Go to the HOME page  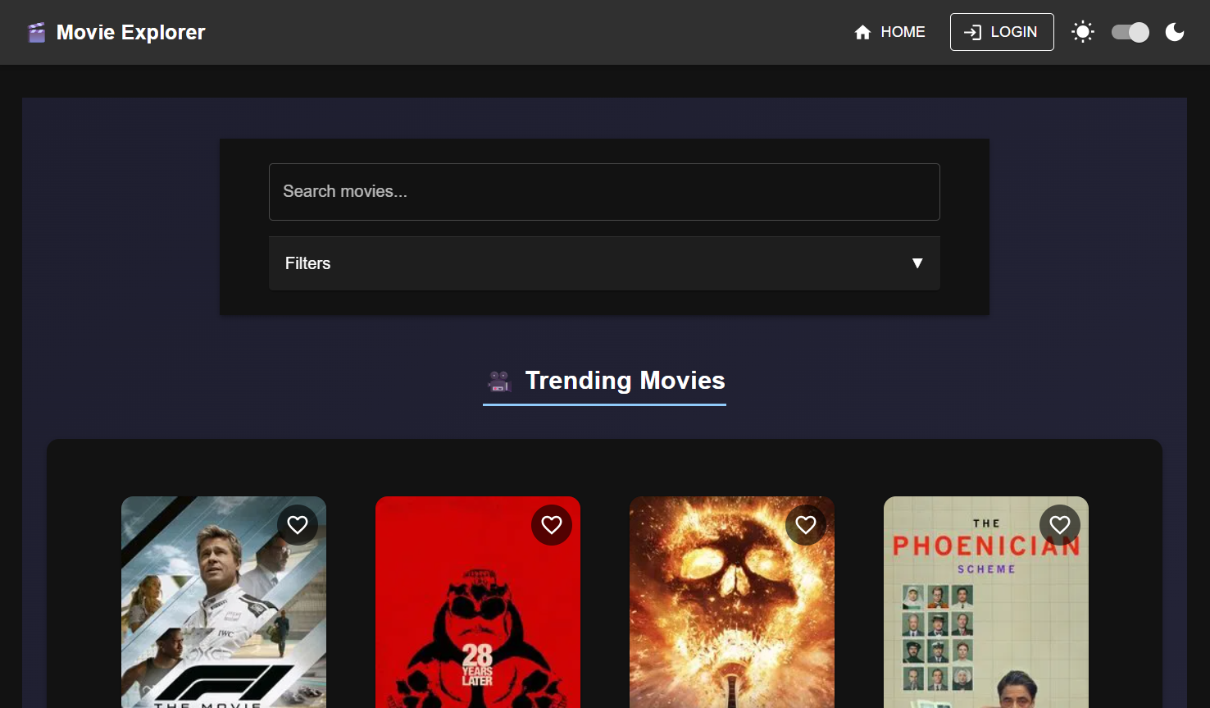pos(889,32)
